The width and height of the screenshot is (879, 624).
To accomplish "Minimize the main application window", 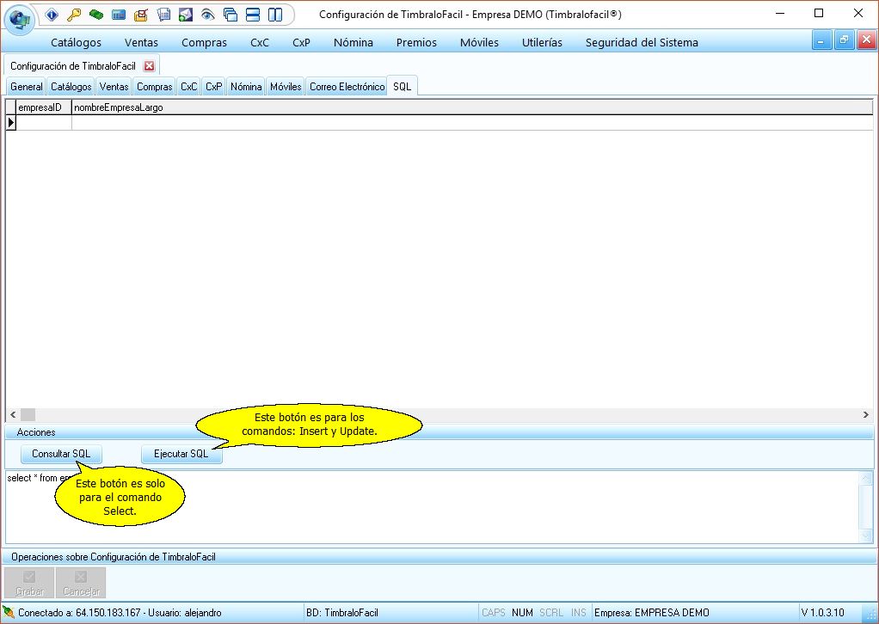I will coord(780,14).
